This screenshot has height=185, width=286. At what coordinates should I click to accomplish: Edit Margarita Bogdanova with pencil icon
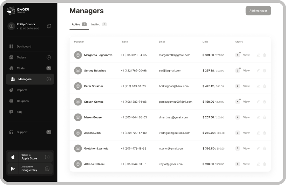coord(258,55)
